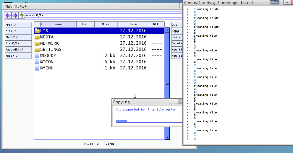Click the Cut button
The height and width of the screenshot is (153, 293).
[x=177, y=25]
